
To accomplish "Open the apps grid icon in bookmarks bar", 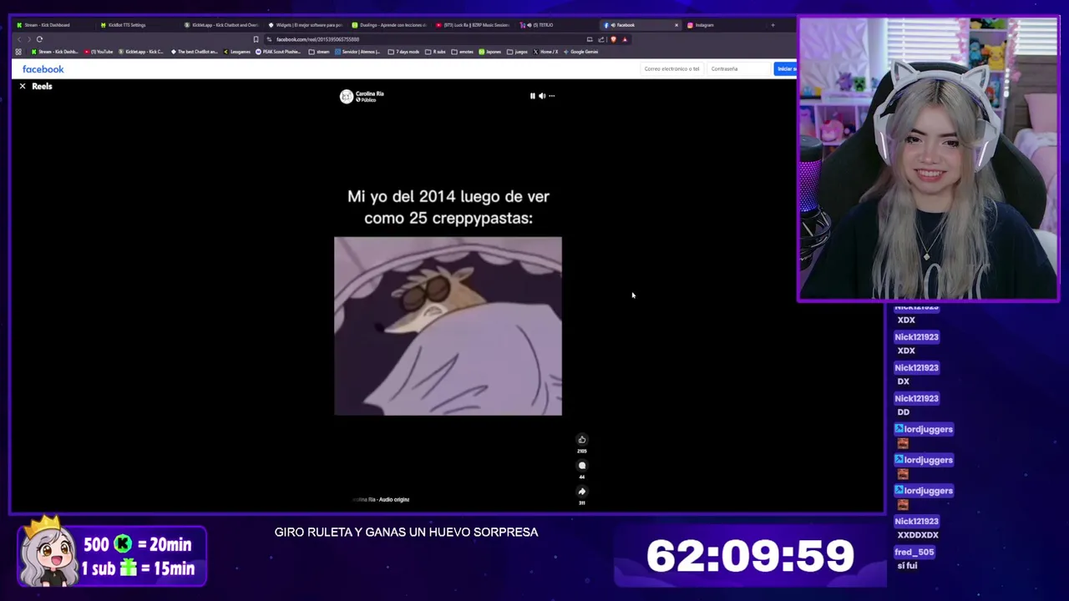I will (18, 52).
